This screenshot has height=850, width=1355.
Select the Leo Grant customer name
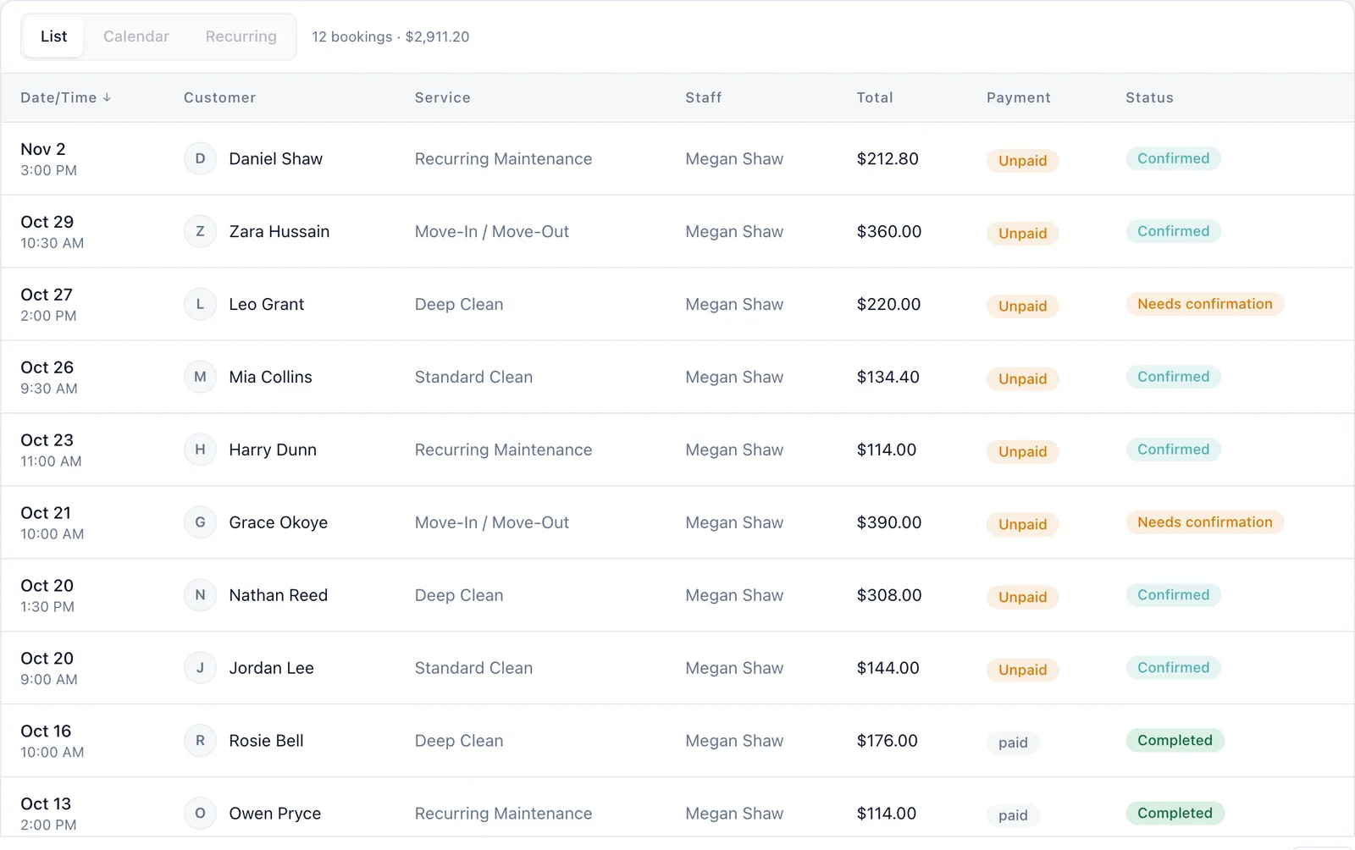[x=266, y=305]
